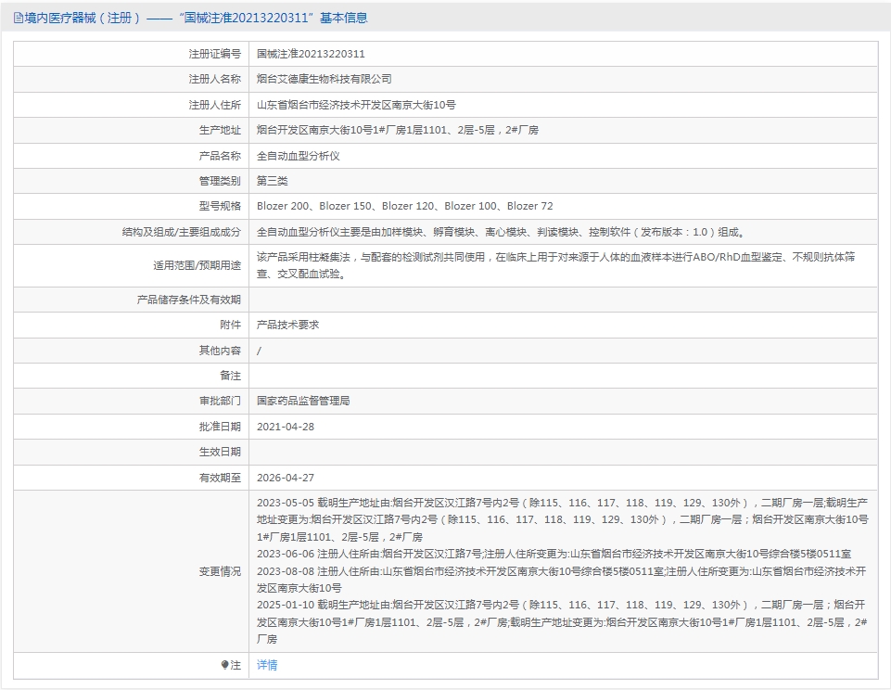
Task: Click the model list starting with Blozer 200
Action: pyautogui.click(x=404, y=206)
